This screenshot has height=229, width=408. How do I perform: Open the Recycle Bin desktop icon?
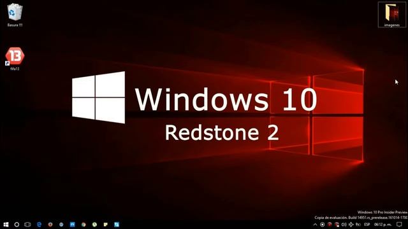point(15,15)
